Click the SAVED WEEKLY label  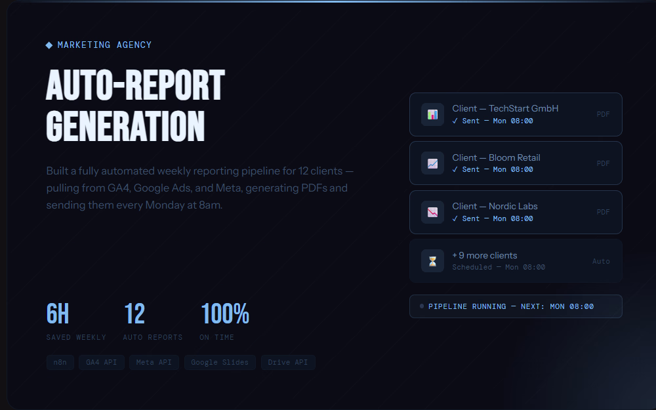76,337
